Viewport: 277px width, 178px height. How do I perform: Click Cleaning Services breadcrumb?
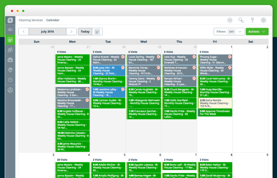point(31,20)
